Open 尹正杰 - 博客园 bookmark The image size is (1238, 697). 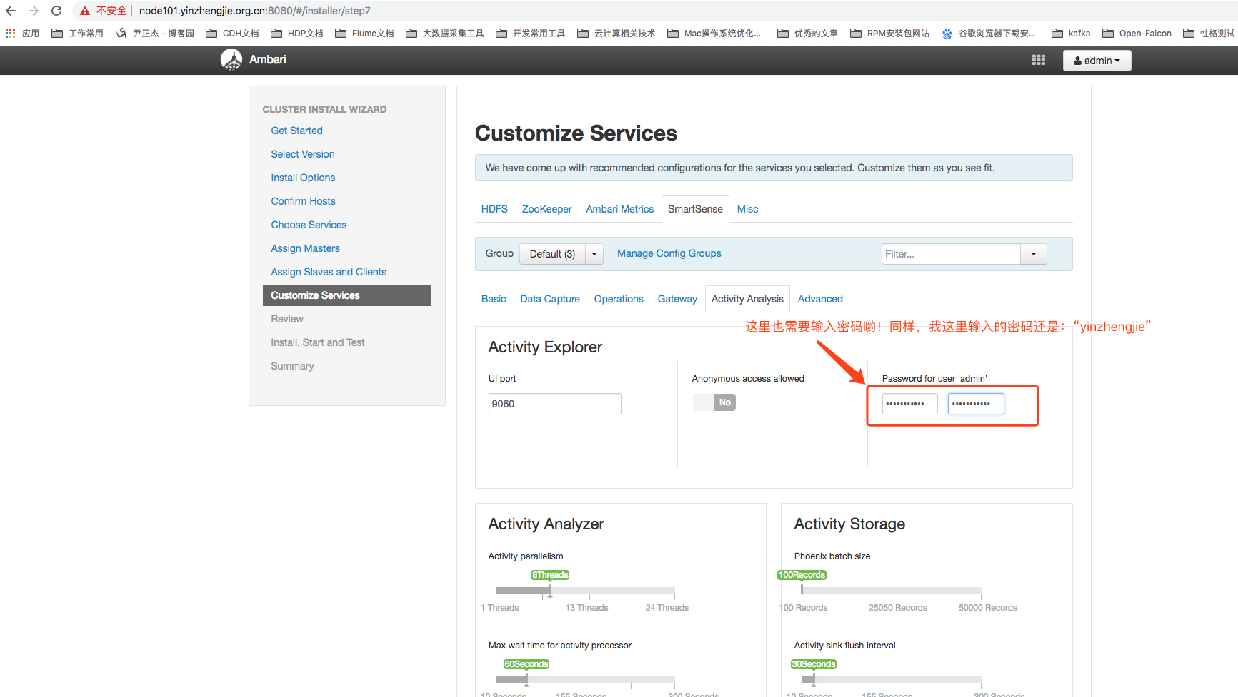pos(155,33)
